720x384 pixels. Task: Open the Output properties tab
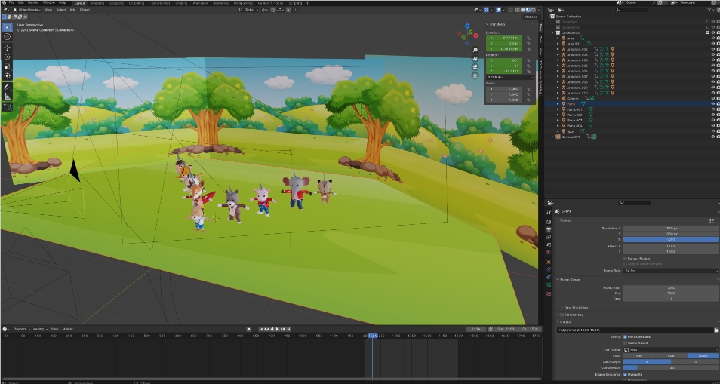pyautogui.click(x=549, y=230)
